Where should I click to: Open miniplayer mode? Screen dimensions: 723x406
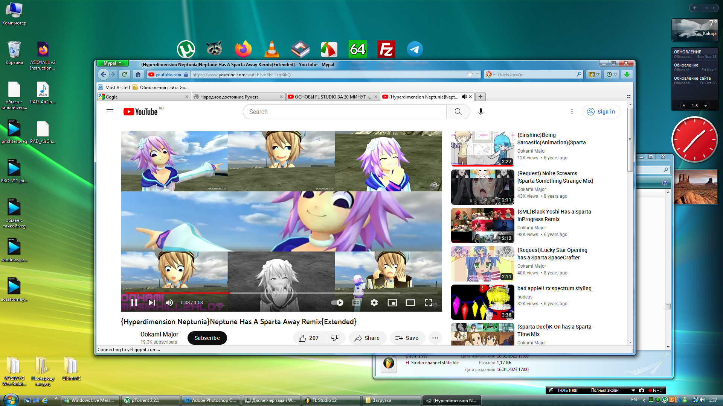[x=392, y=303]
